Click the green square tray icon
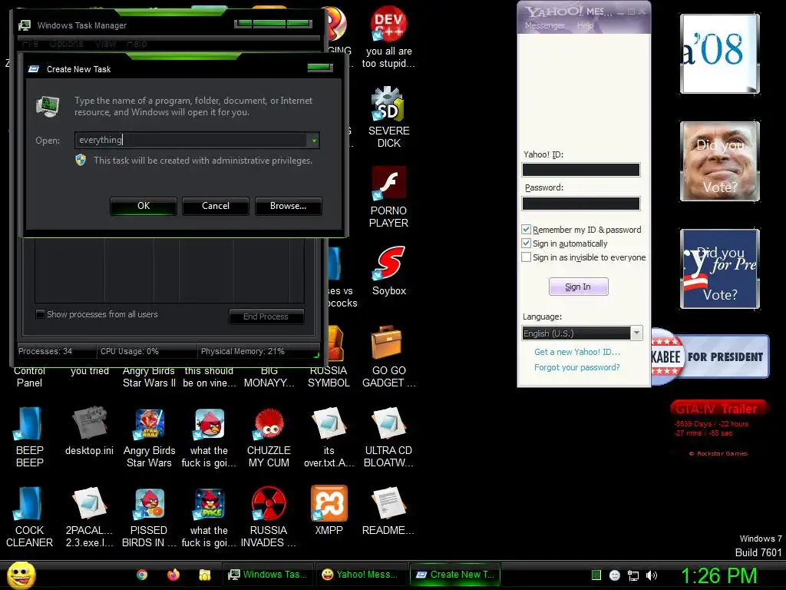Screen dimensions: 786x590 pos(596,575)
